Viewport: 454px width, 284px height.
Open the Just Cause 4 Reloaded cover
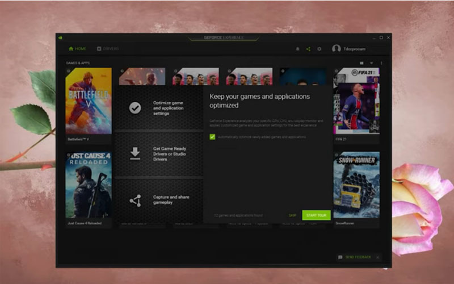pos(89,185)
